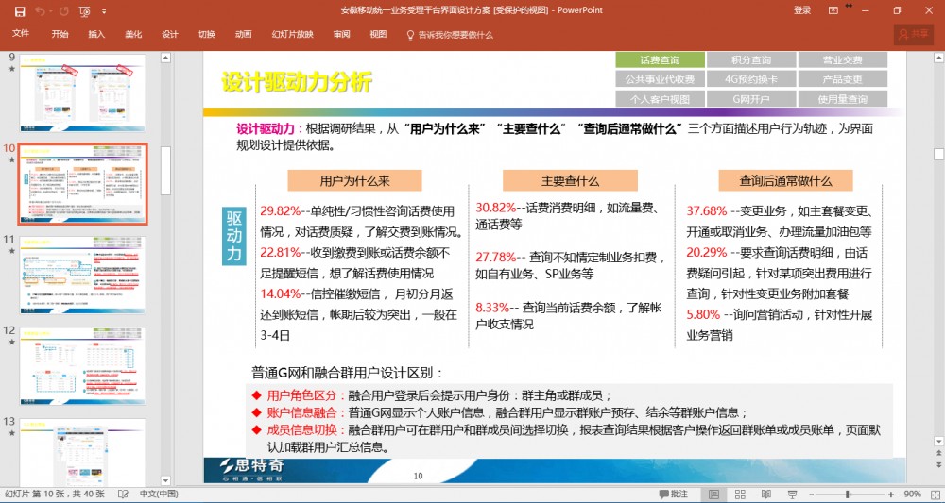This screenshot has width=945, height=503.
Task: Switch to the 插入 ribbon tab
Action: (96, 34)
